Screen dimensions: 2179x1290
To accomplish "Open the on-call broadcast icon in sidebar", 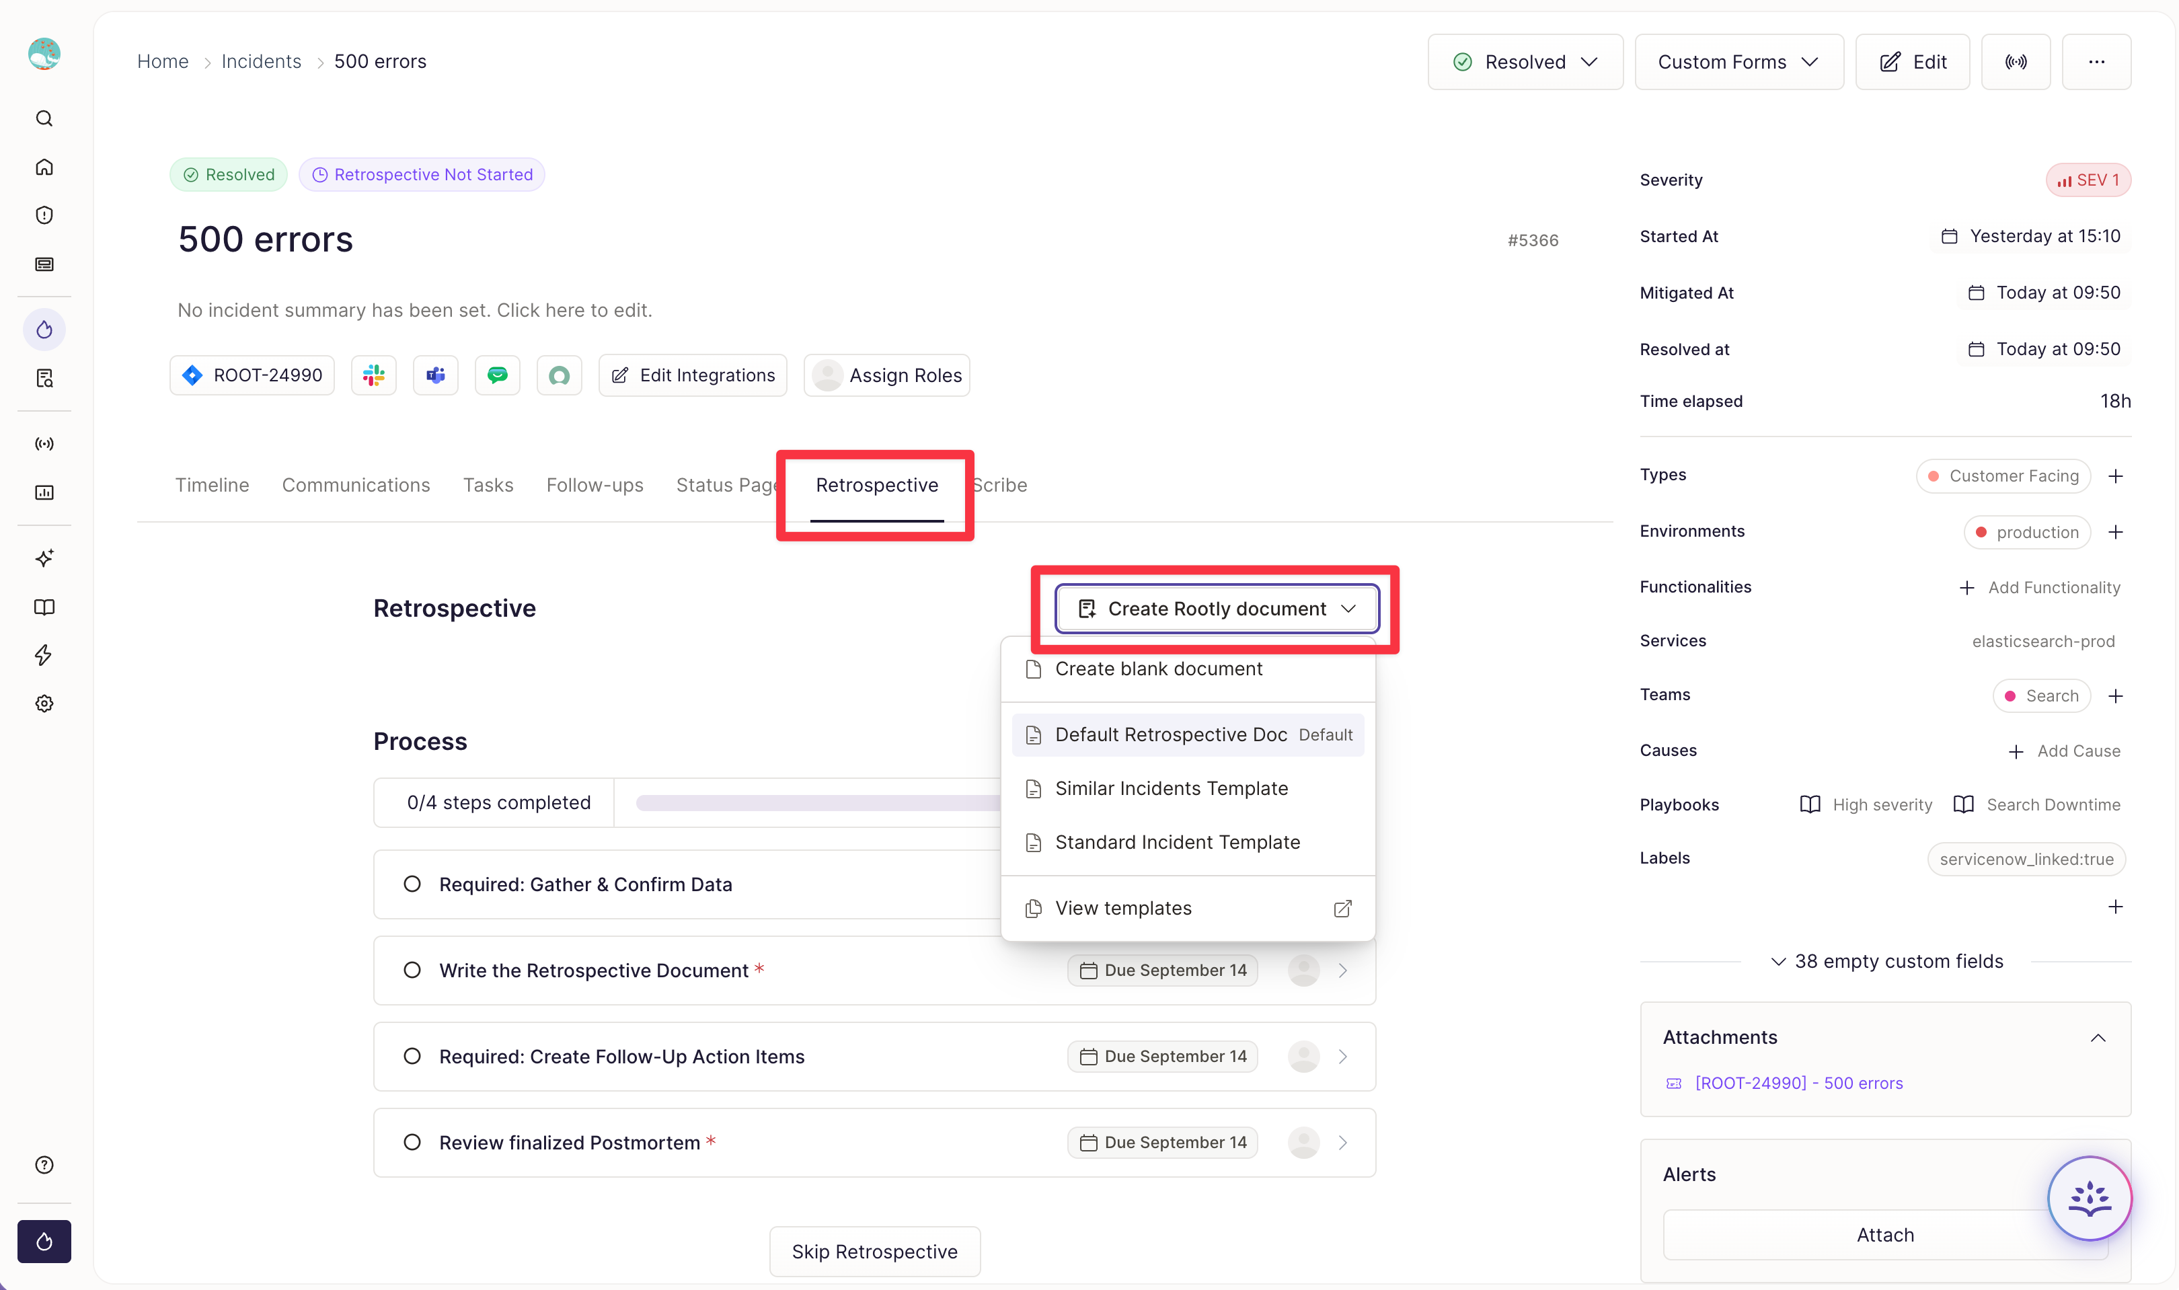I will click(44, 444).
